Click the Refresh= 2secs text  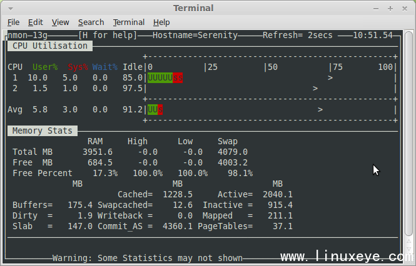pos(297,35)
